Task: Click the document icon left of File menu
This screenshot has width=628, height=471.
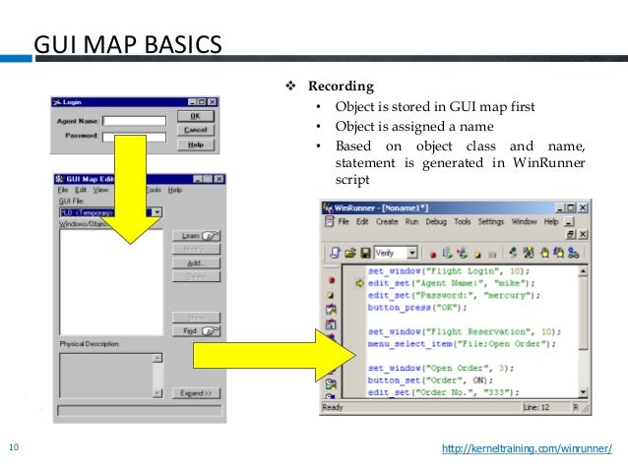Action: [x=329, y=221]
